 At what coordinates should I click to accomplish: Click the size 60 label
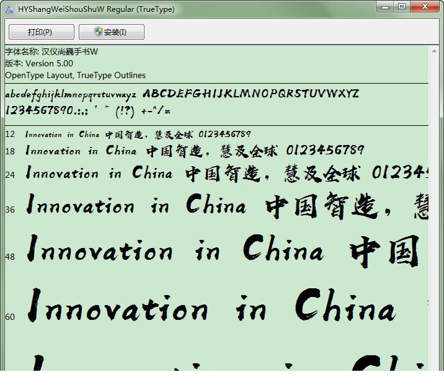coord(10,317)
